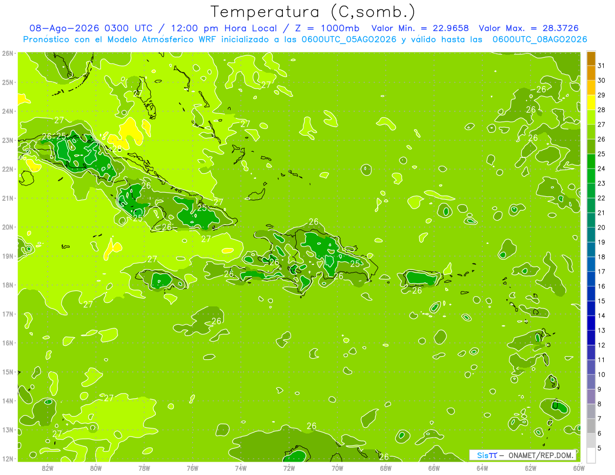Click the legend value 28
This screenshot has height=475, width=615.
click(602, 110)
